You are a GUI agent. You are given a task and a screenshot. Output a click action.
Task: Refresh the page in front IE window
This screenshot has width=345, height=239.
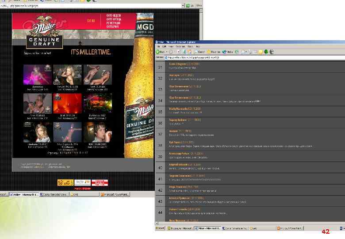click(x=184, y=52)
